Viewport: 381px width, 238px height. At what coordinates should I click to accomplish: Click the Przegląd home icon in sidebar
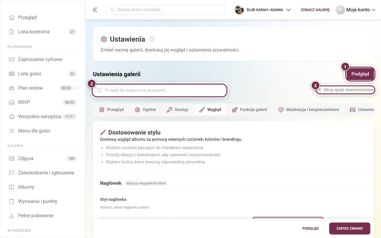[x=12, y=17]
